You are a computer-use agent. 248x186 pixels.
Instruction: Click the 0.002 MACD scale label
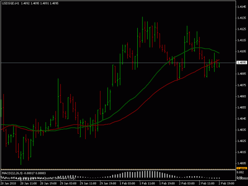coord(241,172)
